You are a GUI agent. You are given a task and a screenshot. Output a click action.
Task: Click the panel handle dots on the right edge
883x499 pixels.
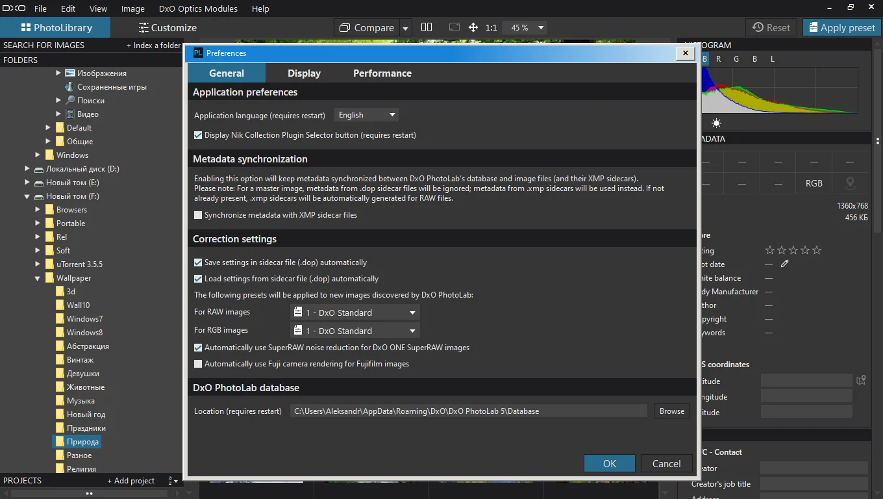(878, 140)
